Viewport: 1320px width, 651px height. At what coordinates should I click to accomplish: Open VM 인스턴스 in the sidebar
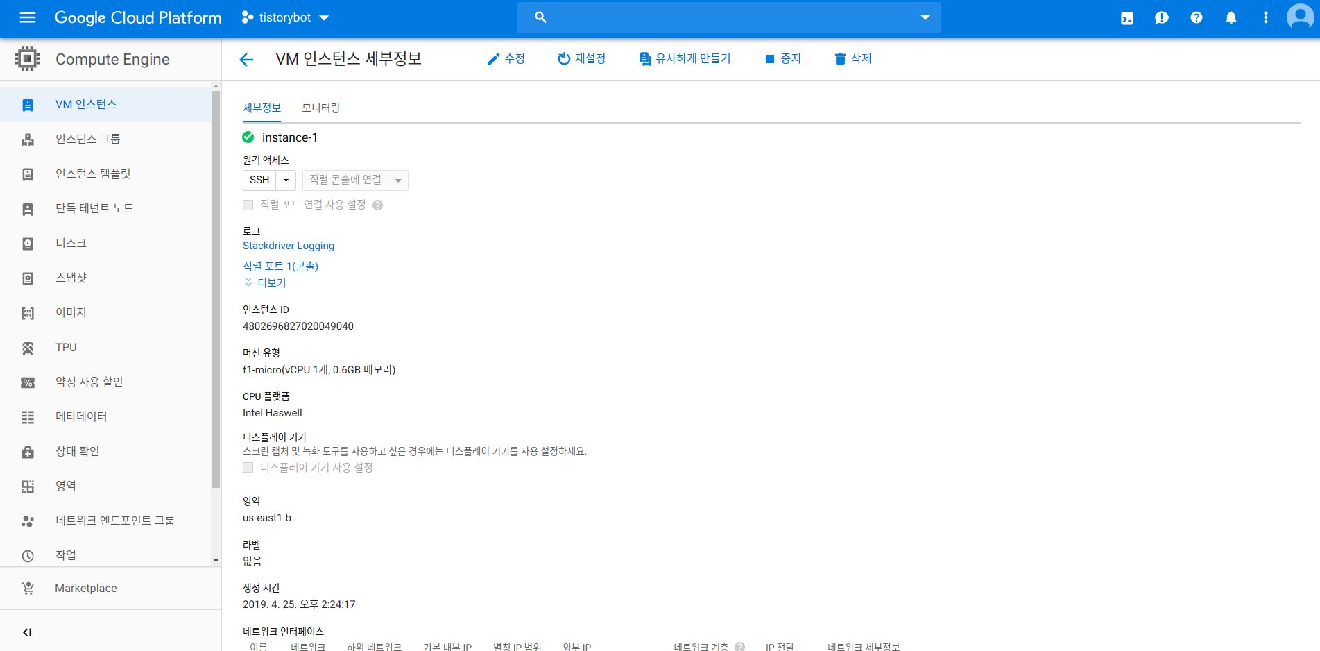click(x=105, y=105)
